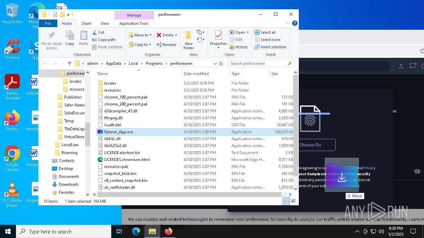
Task: Open the Properties button
Action: click(218, 40)
